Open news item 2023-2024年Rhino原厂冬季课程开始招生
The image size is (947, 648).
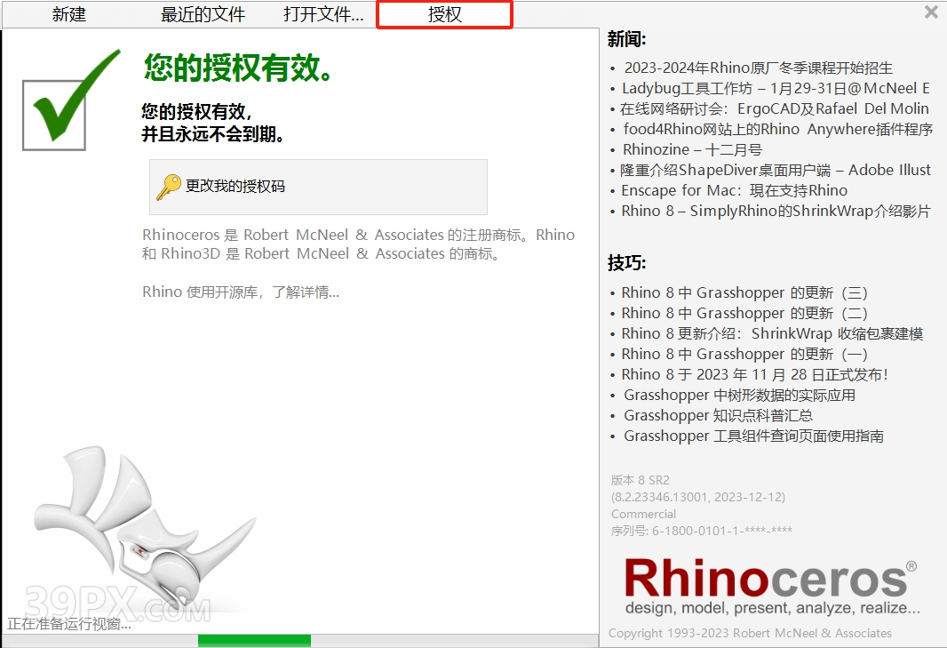point(758,68)
